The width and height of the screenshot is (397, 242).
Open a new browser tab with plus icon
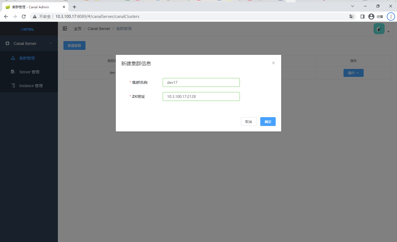(74, 7)
